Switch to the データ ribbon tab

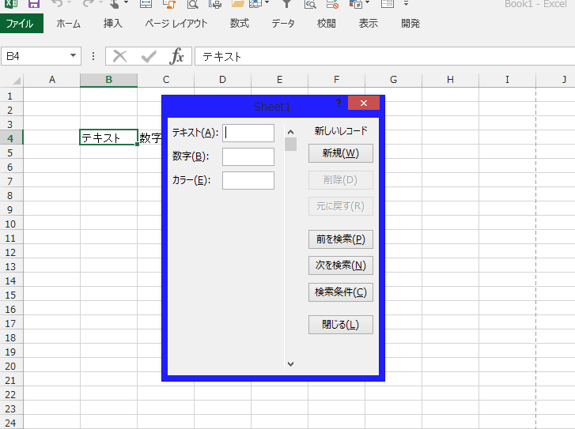(283, 24)
